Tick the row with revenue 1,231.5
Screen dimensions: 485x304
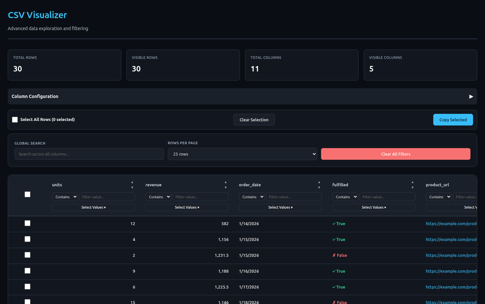click(27, 255)
